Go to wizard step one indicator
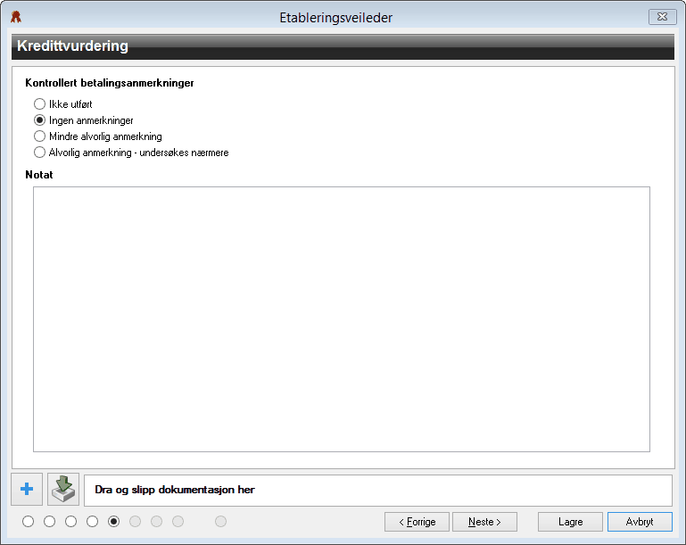 coord(28,522)
